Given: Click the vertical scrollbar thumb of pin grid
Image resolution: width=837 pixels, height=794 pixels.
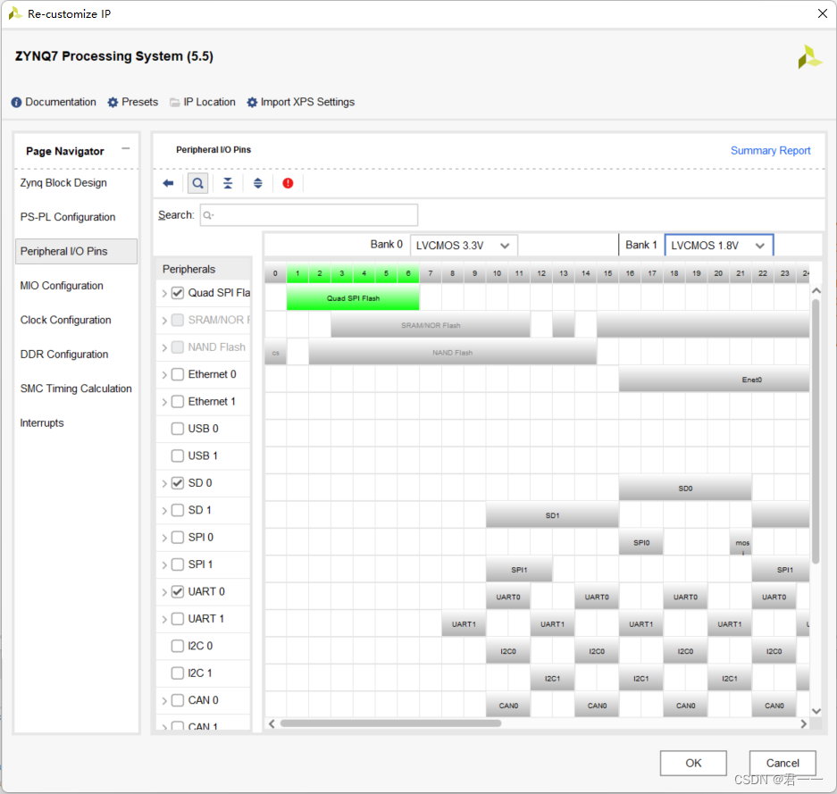Looking at the screenshot, I should (x=815, y=431).
